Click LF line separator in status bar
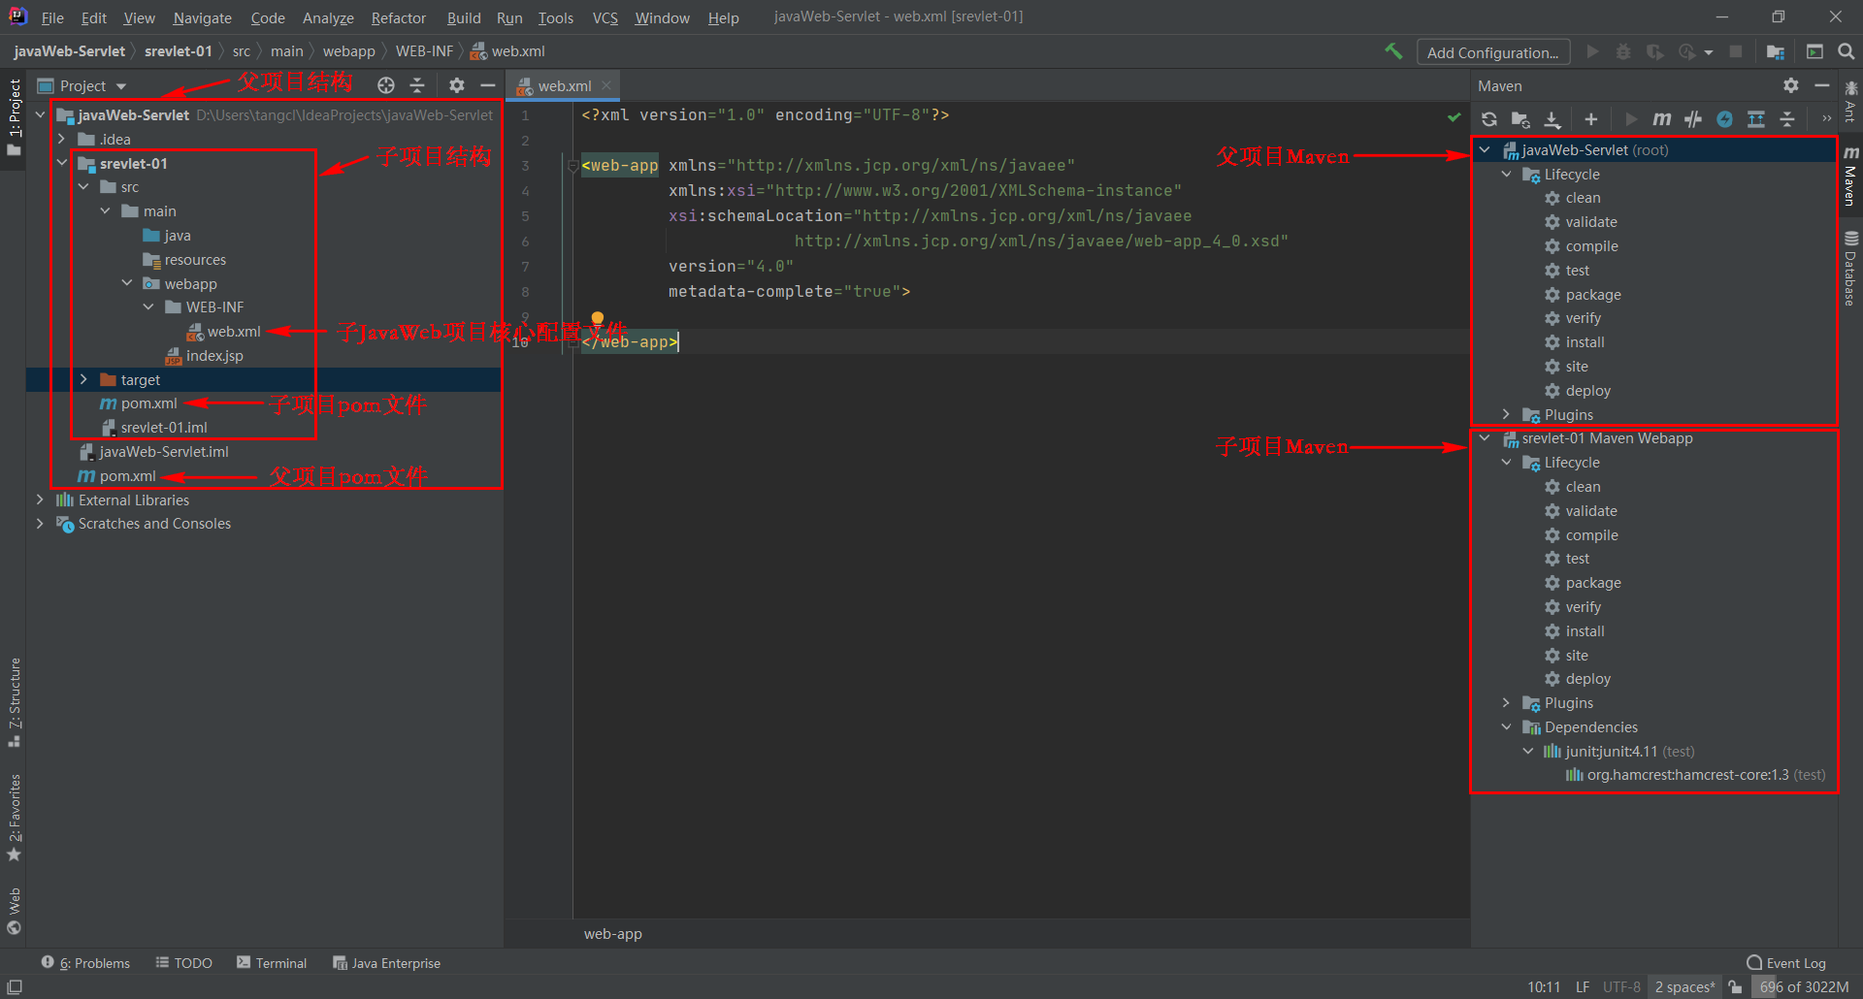Image resolution: width=1863 pixels, height=999 pixels. 1583,987
